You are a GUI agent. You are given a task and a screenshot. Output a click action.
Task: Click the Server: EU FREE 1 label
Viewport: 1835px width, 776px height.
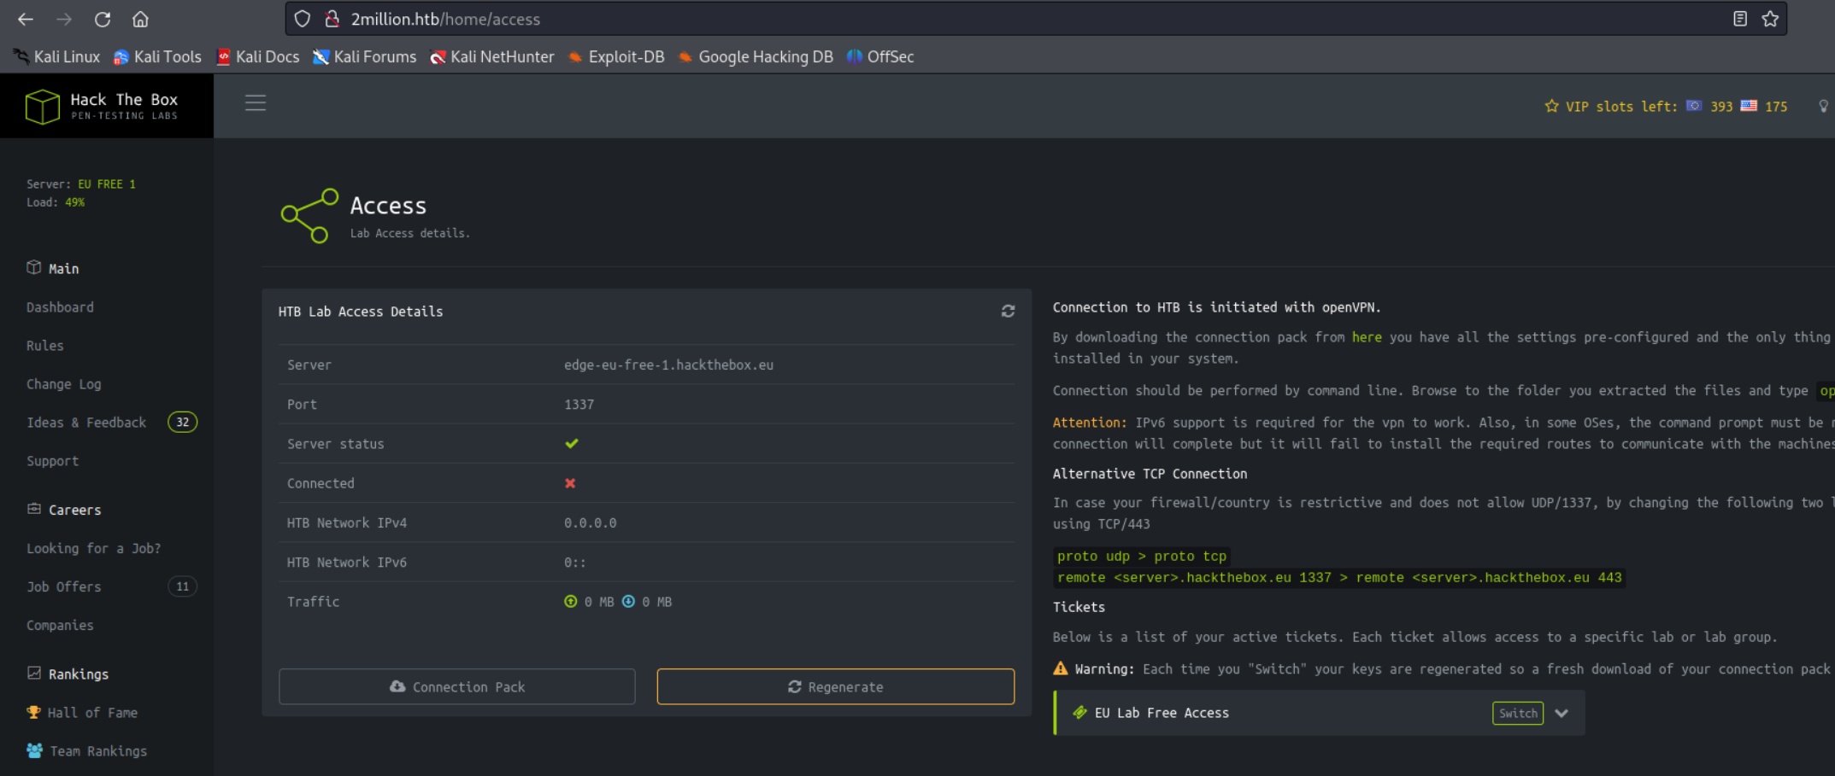81,184
